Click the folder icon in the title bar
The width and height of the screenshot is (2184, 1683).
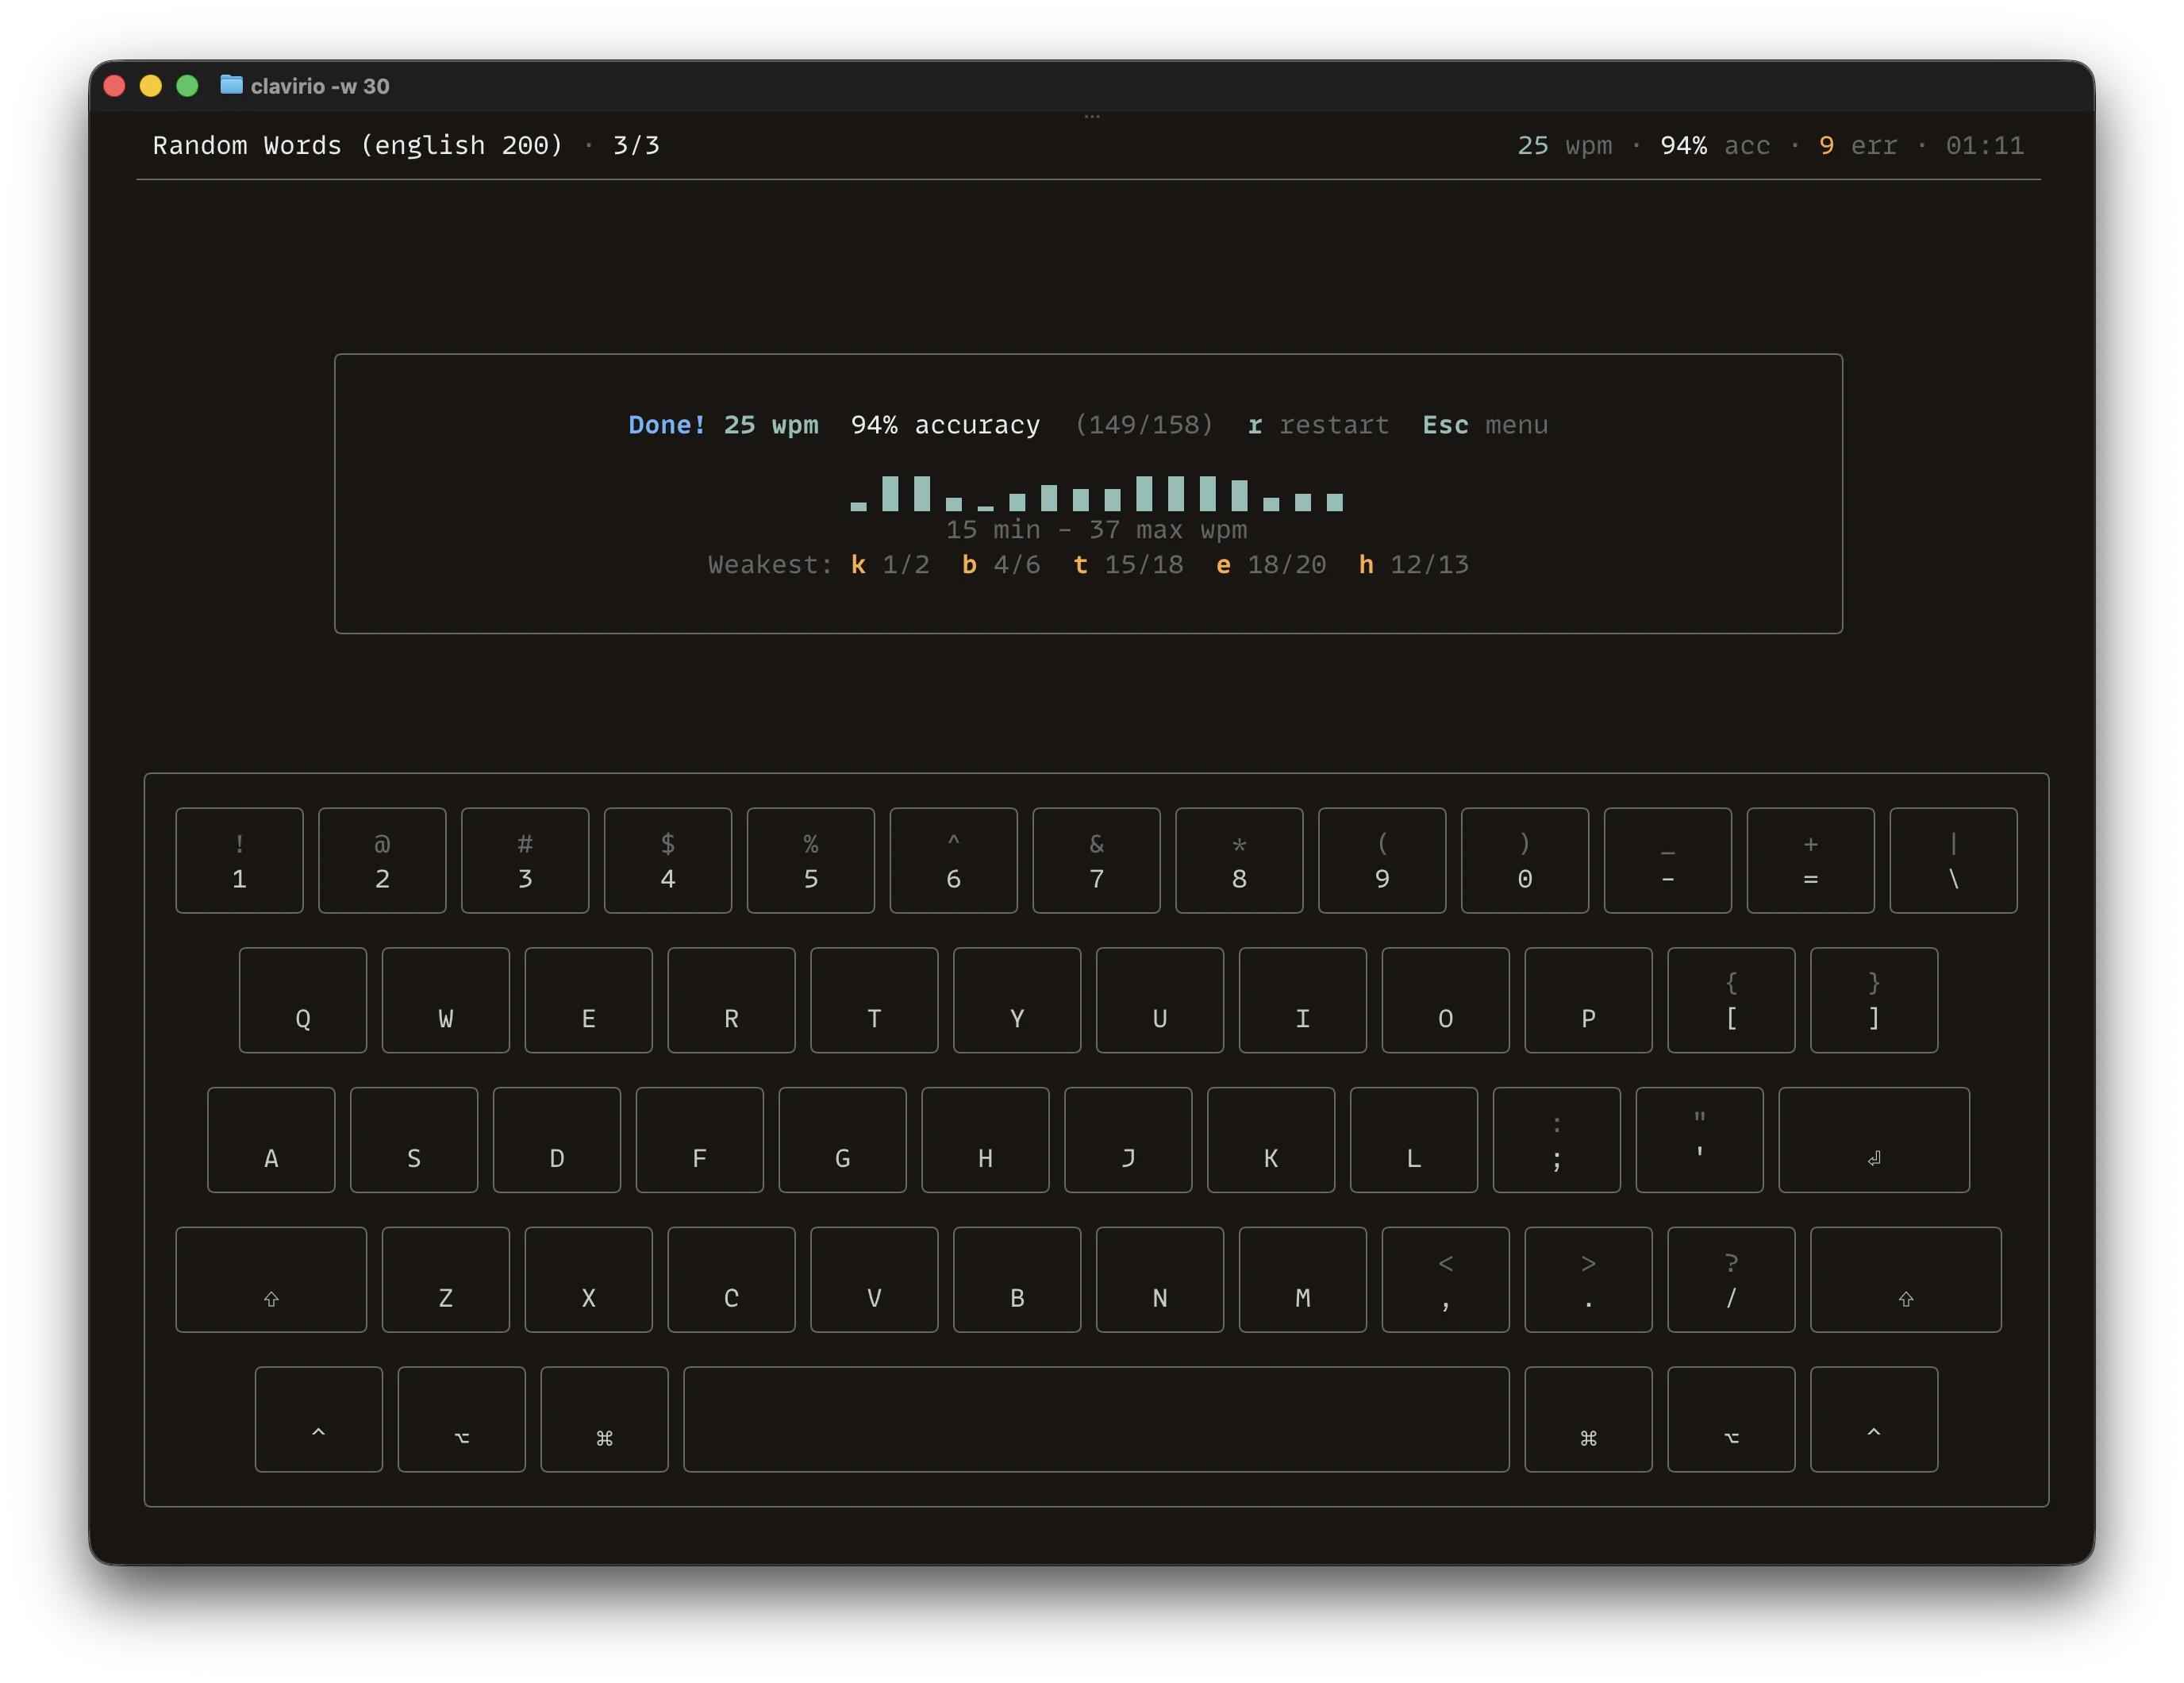pyautogui.click(x=231, y=86)
